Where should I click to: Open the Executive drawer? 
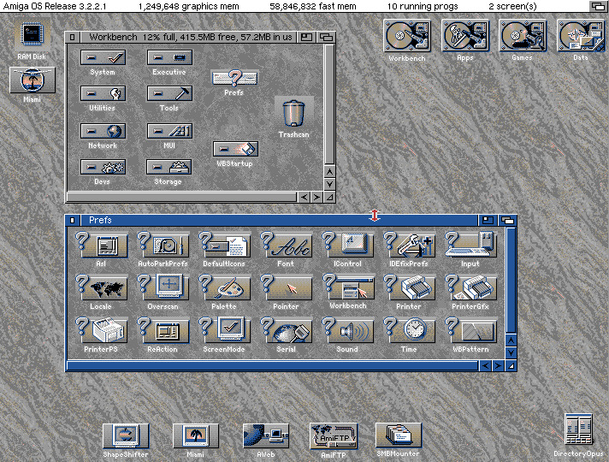169,57
